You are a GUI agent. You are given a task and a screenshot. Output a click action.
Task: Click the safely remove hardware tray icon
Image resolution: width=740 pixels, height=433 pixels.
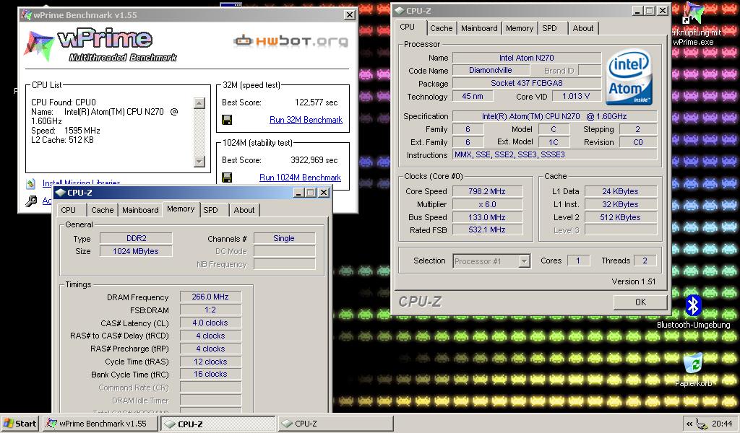(x=702, y=424)
